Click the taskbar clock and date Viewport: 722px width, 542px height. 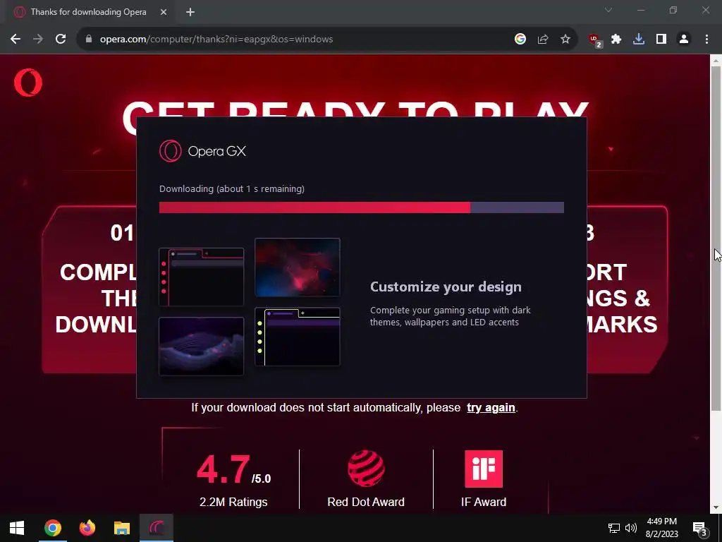[x=661, y=528]
